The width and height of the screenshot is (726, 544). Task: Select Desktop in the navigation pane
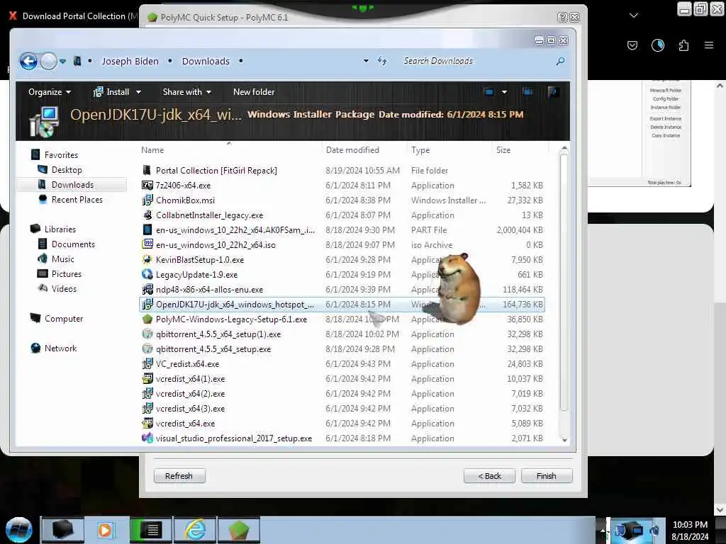point(67,170)
